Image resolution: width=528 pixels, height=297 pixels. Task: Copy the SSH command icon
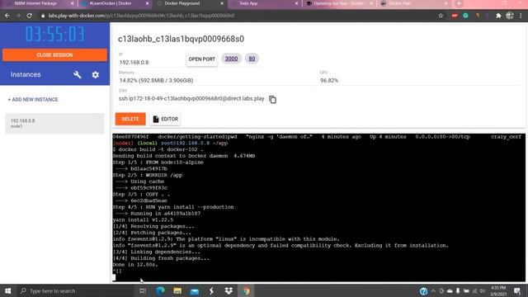click(x=273, y=99)
